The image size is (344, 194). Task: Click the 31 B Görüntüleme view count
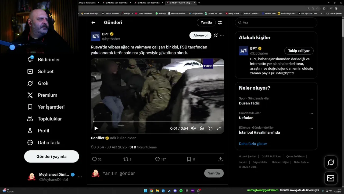(x=143, y=147)
